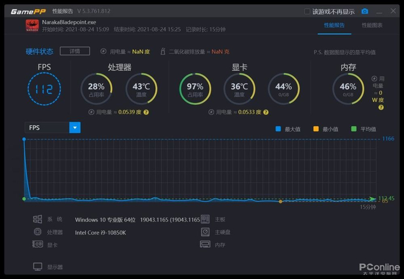Viewport: 404px width, 279px height.
Task: Click the GPU 用电量 power icon
Action: pos(211,112)
